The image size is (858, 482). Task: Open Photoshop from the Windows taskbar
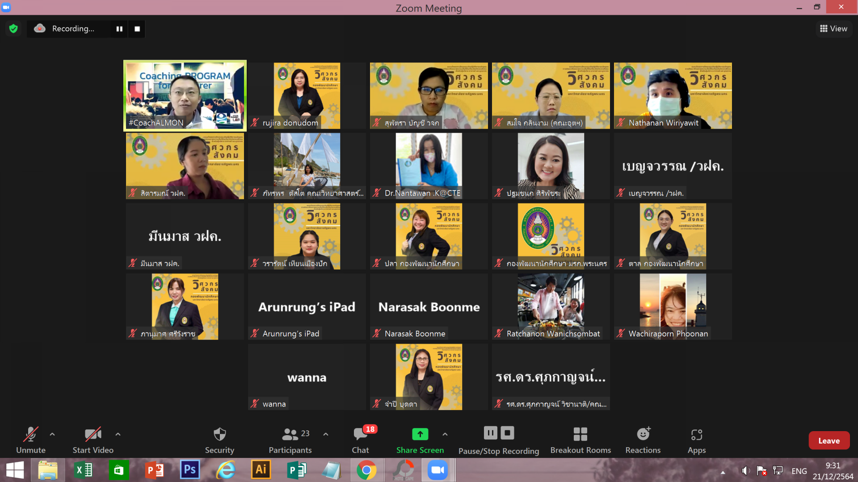(x=189, y=470)
